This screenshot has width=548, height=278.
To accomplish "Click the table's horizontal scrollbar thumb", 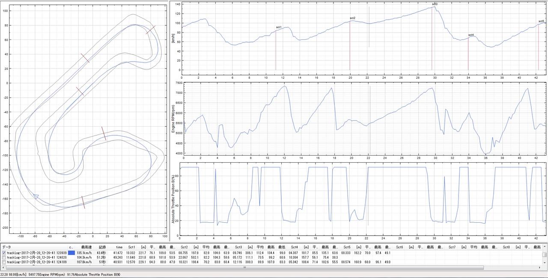I will [x=245, y=267].
